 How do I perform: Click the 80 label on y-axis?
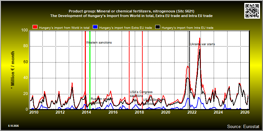point(26,46)
